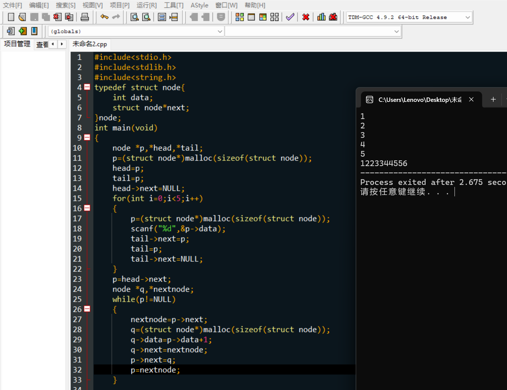The width and height of the screenshot is (507, 390).
Task: Undo the last edit via toolbar arrow
Action: pyautogui.click(x=104, y=17)
